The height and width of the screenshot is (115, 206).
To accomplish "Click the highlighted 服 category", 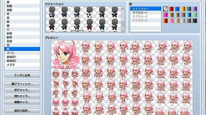I will click(22, 49).
